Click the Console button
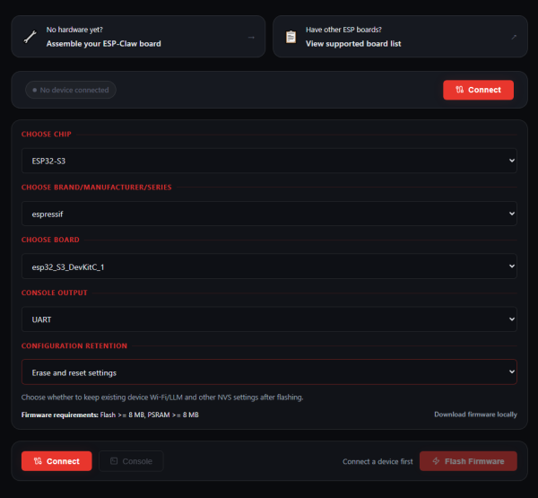 tap(131, 461)
